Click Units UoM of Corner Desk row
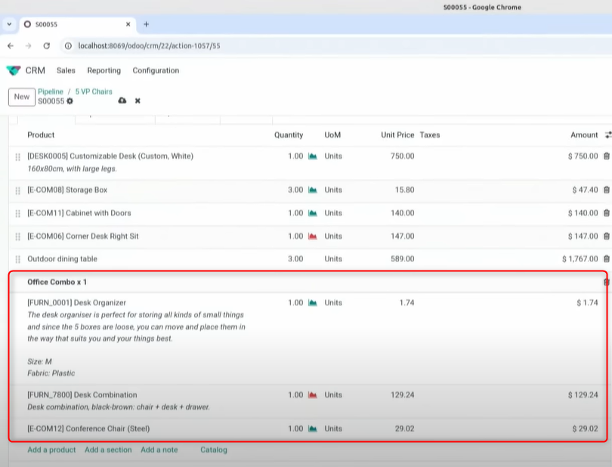 click(333, 237)
